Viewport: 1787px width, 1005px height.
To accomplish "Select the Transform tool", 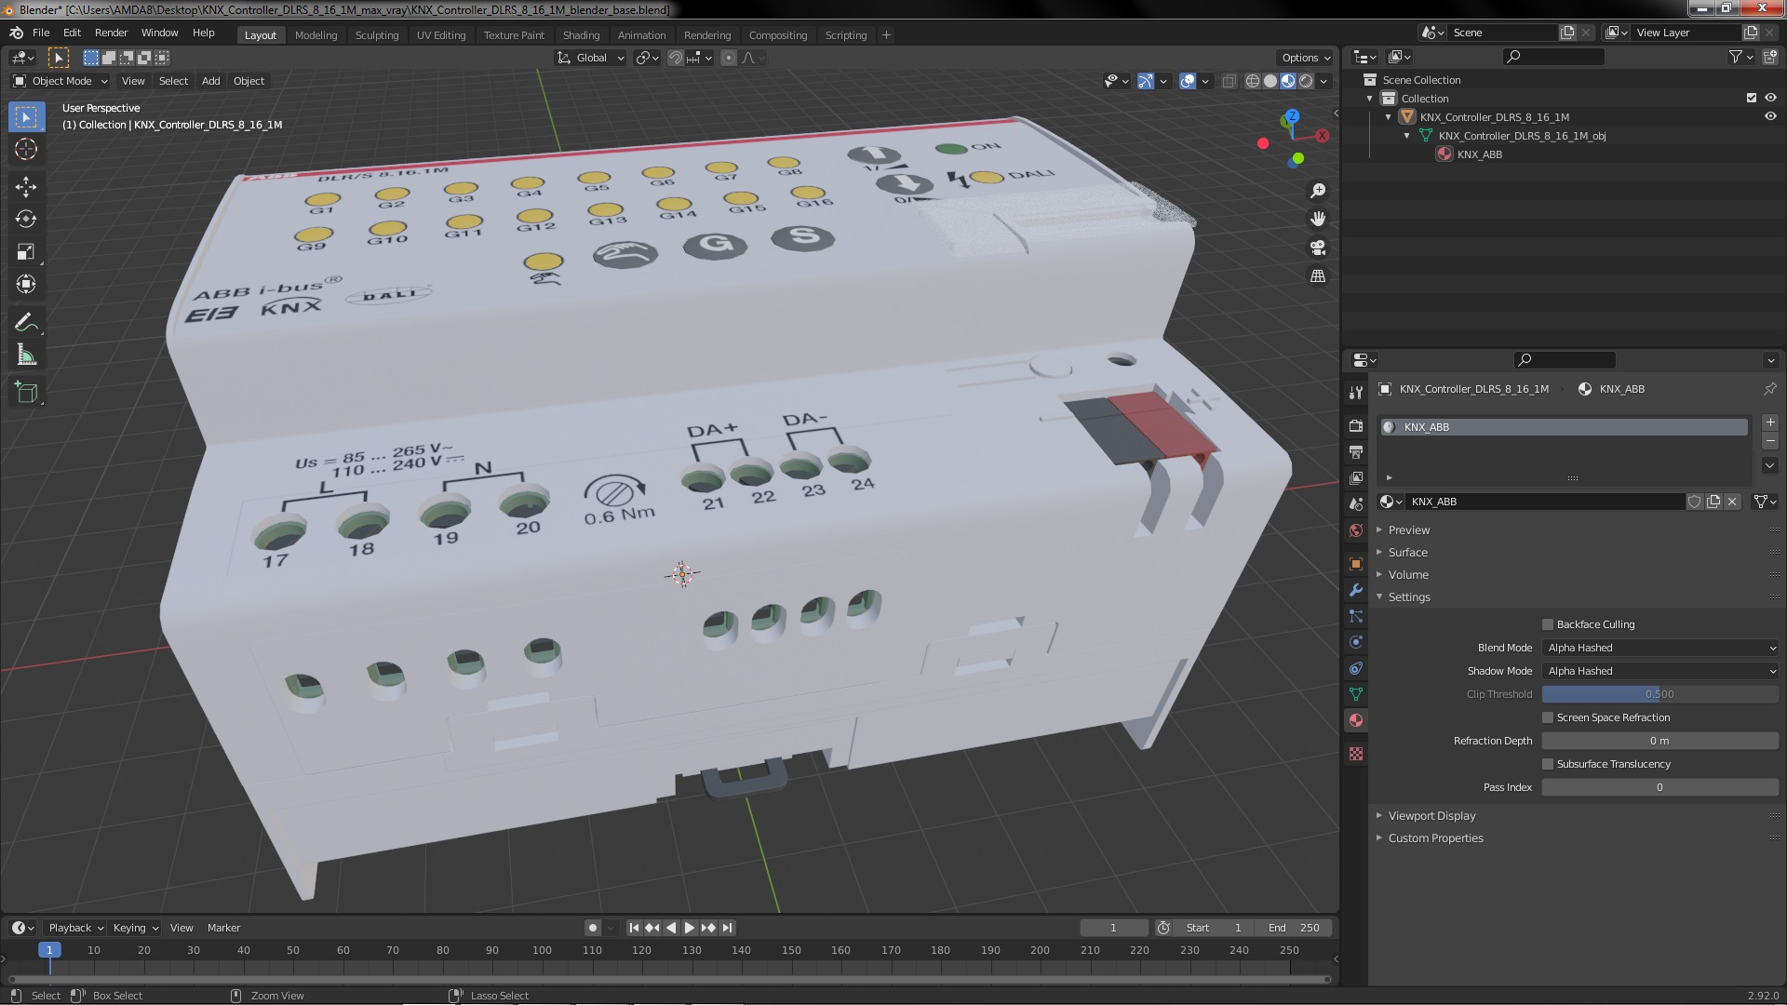I will tap(26, 285).
